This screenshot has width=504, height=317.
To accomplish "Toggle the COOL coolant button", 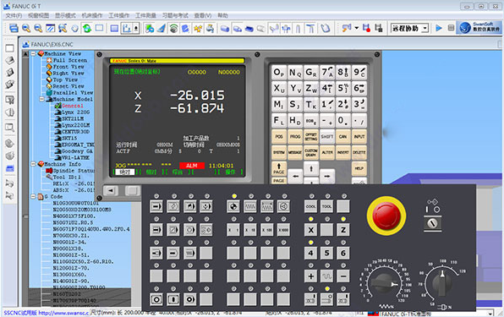I will point(310,206).
